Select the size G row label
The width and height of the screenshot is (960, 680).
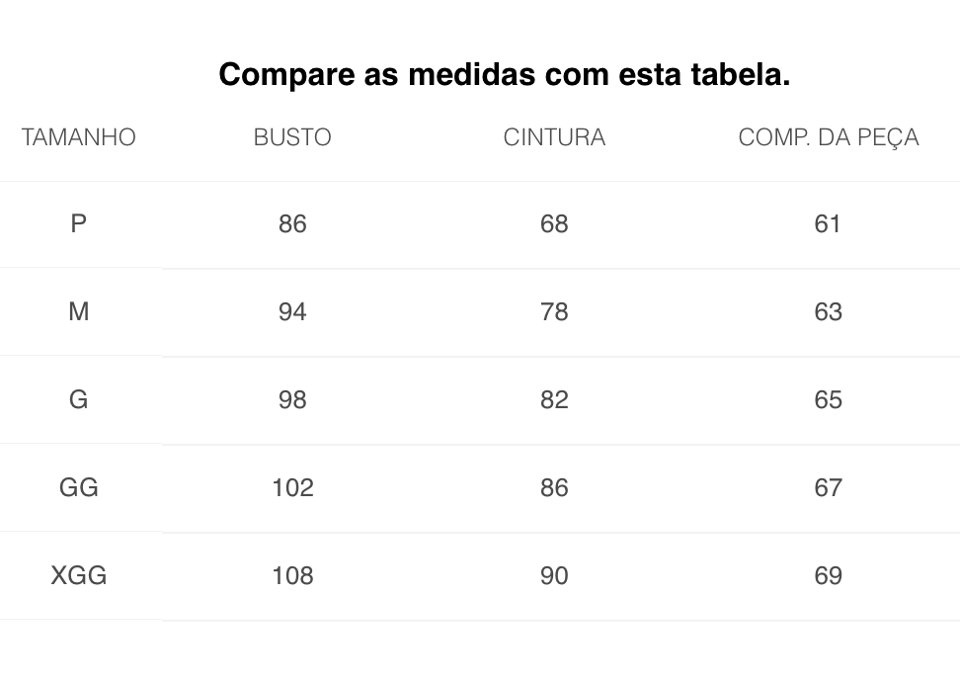(78, 399)
